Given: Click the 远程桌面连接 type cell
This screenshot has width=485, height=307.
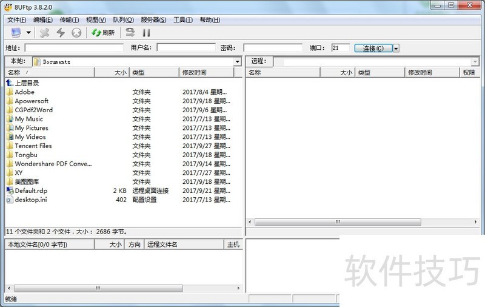Looking at the screenshot, I should pyautogui.click(x=150, y=191).
